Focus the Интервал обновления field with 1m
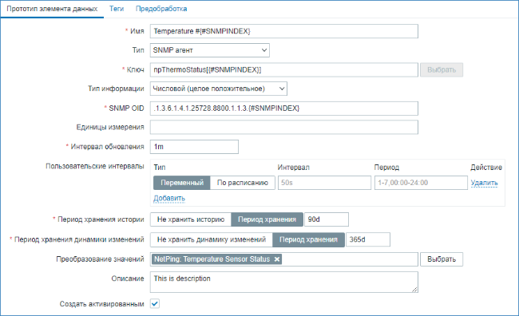Screen dimensions: 519x316 (x=194, y=147)
